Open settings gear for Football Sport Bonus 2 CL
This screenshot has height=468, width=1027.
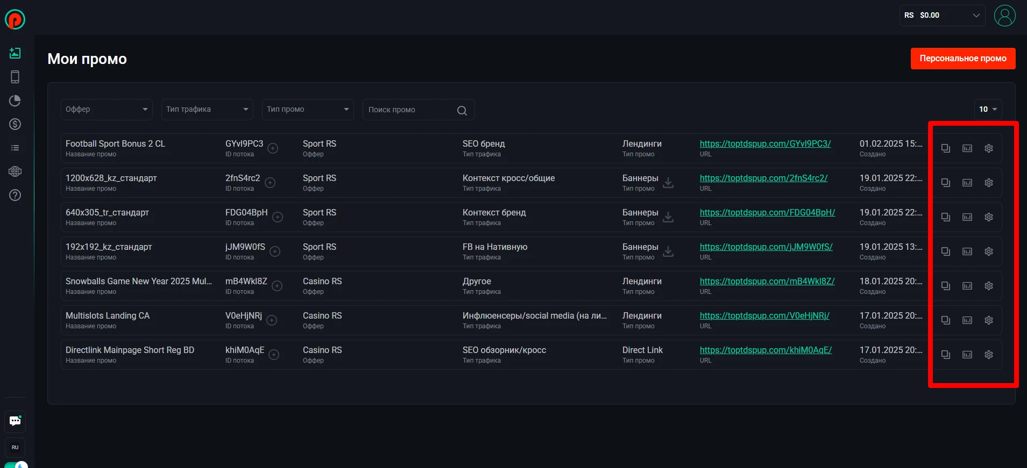pos(989,148)
